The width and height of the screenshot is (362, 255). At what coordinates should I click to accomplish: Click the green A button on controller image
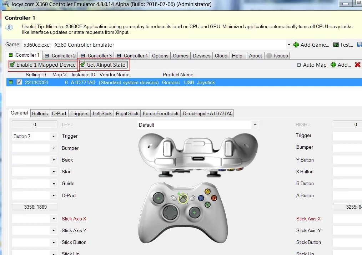click(x=207, y=204)
